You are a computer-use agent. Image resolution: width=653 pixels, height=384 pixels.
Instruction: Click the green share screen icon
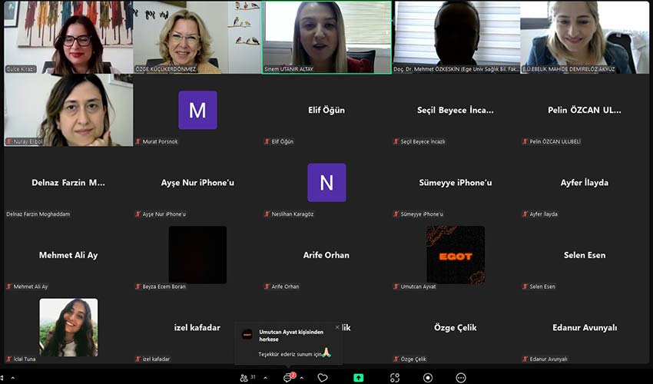tap(358, 378)
